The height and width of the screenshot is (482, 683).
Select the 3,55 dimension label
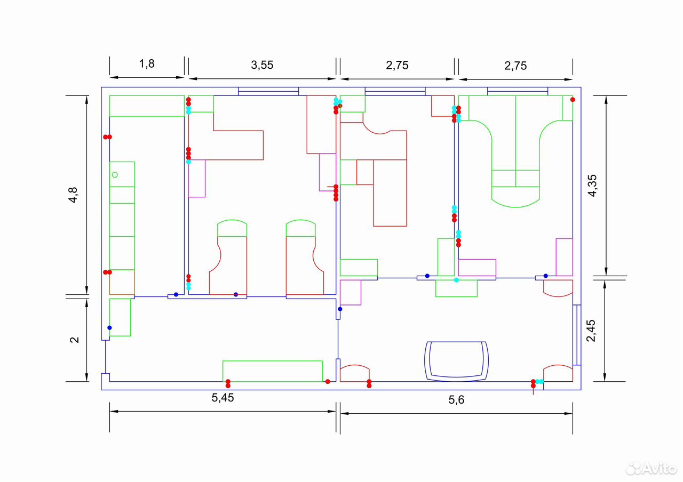(262, 65)
